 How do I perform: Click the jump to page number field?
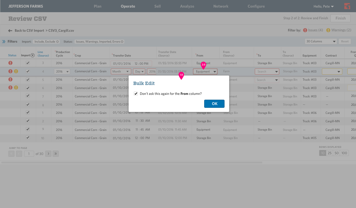(29, 153)
